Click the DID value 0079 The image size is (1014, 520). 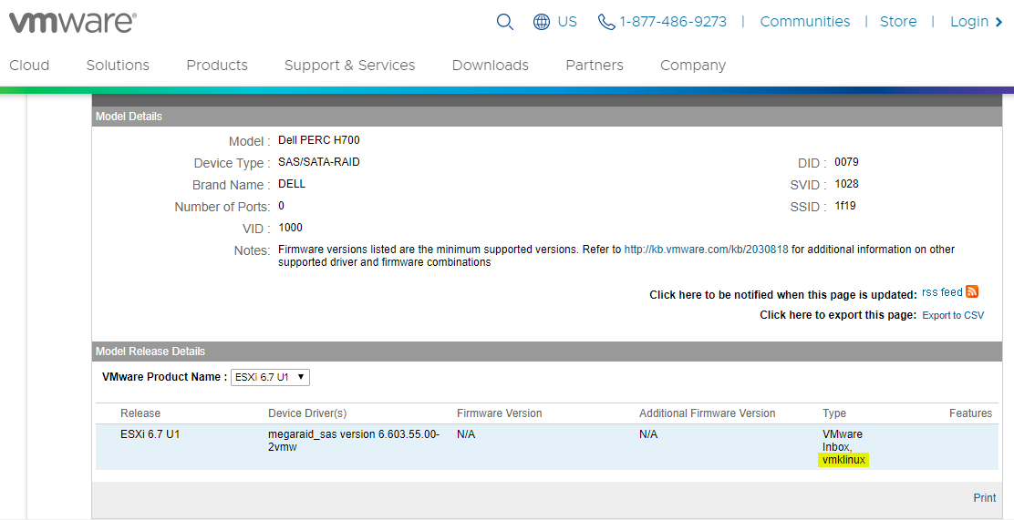(846, 162)
